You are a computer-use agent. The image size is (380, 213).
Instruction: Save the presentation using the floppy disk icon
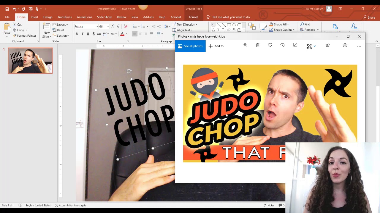pos(7,9)
